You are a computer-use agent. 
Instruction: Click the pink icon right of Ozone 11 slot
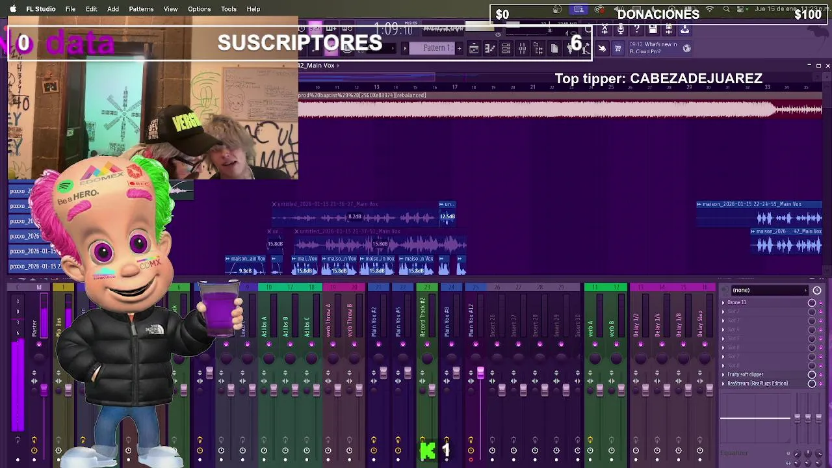coord(820,303)
